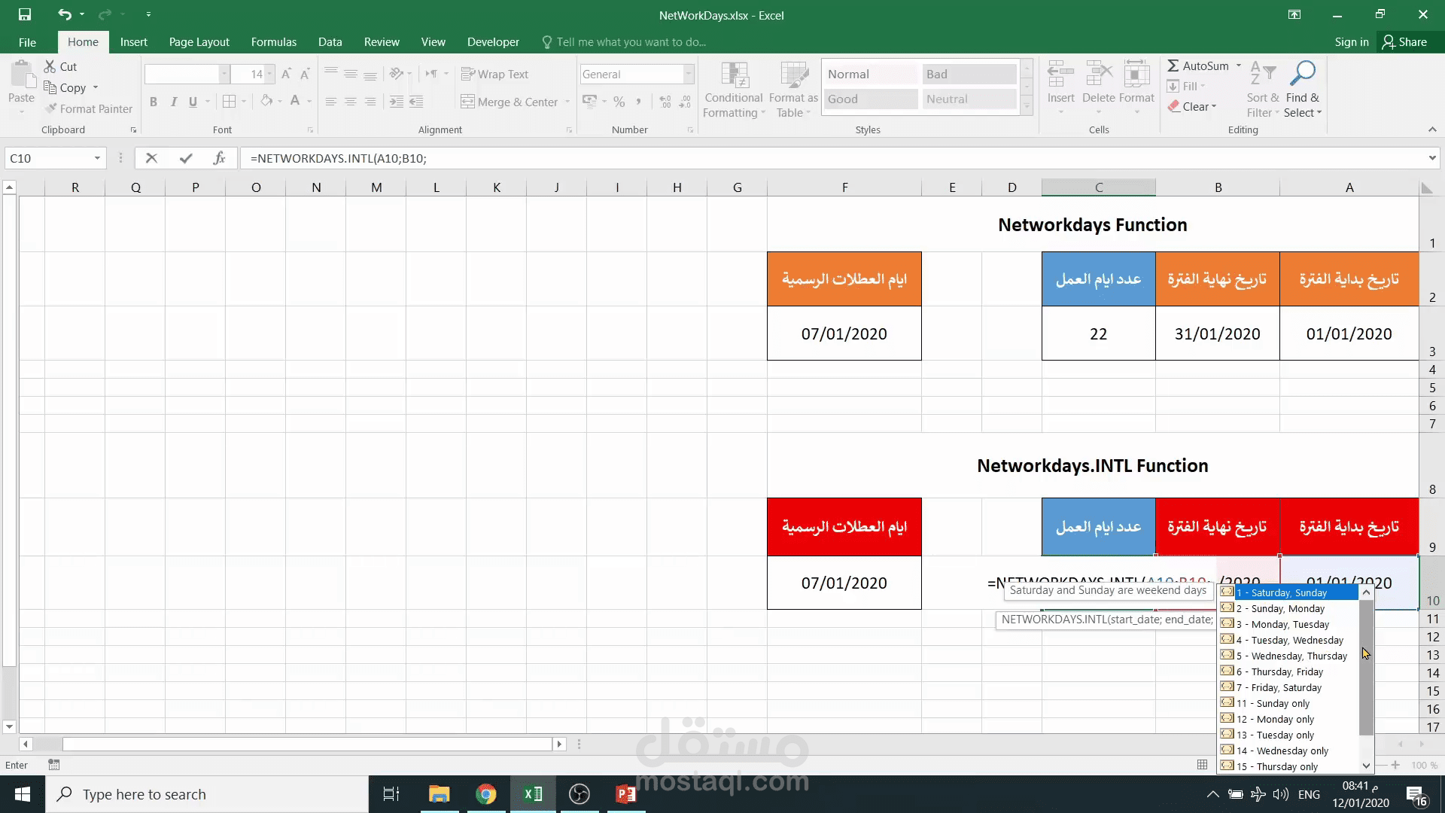Image resolution: width=1445 pixels, height=813 pixels.
Task: Click Undo in the quick access toolbar
Action: (x=65, y=14)
